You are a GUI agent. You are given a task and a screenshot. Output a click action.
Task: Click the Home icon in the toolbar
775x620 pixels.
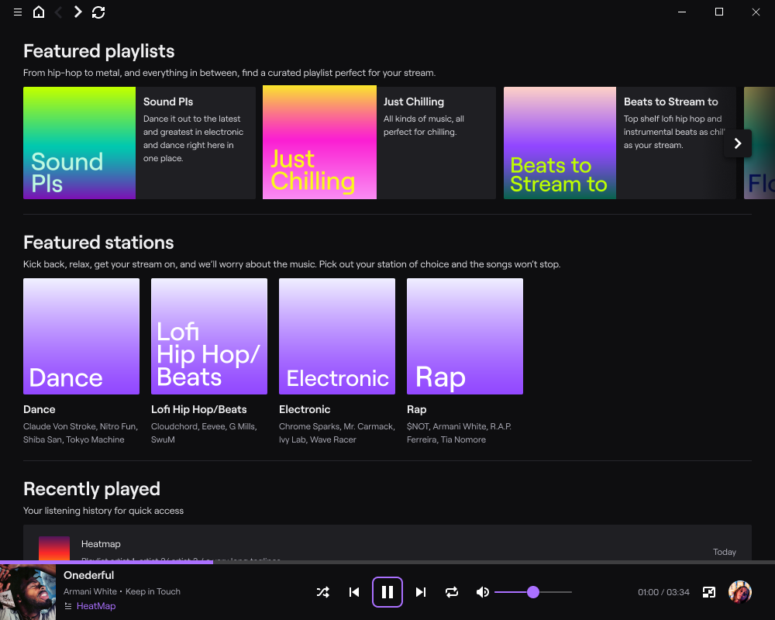(x=39, y=12)
